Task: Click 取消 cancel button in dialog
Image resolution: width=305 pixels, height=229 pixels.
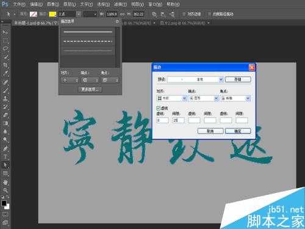Action: (210, 131)
